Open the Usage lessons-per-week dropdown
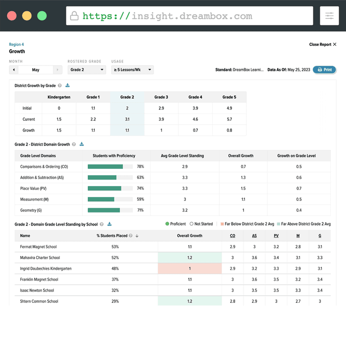Image resolution: width=346 pixels, height=346 pixels. tap(133, 70)
